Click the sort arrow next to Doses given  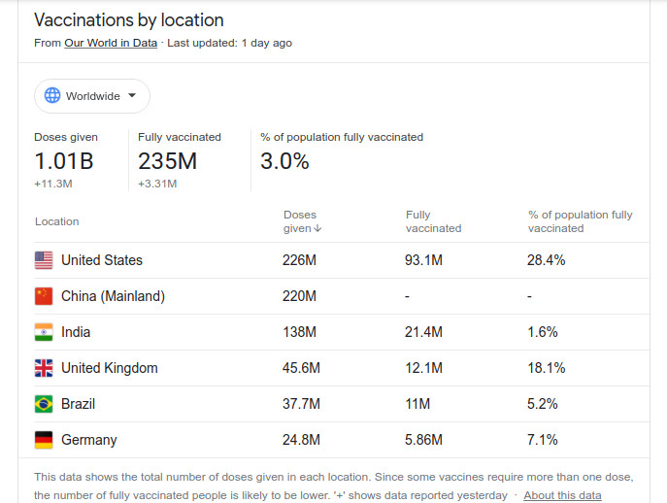coord(317,229)
